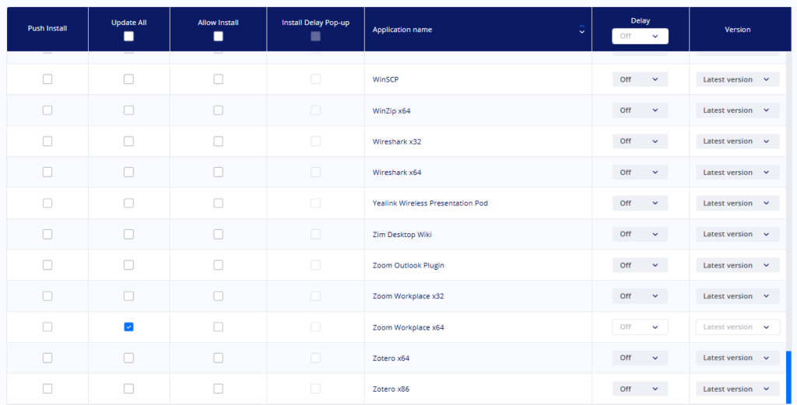Check Allow Install for Zoom Workplace x64
This screenshot has width=797, height=405.
(218, 326)
